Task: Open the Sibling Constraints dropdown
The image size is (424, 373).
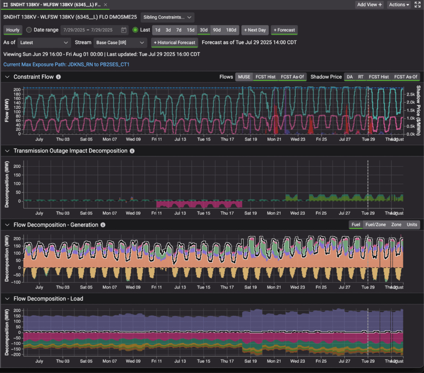Action: (x=167, y=17)
